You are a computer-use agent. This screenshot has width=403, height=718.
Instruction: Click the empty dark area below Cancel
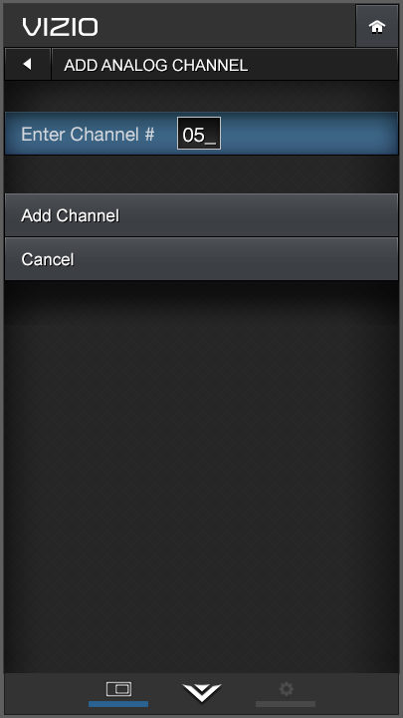(201, 477)
